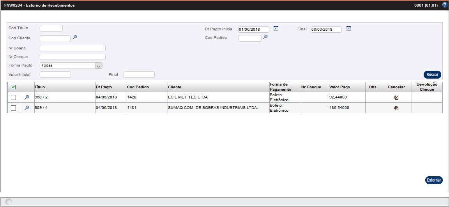Screen dimensions: 449x207
Task: View details of título 909 / 4
Action: (27, 108)
